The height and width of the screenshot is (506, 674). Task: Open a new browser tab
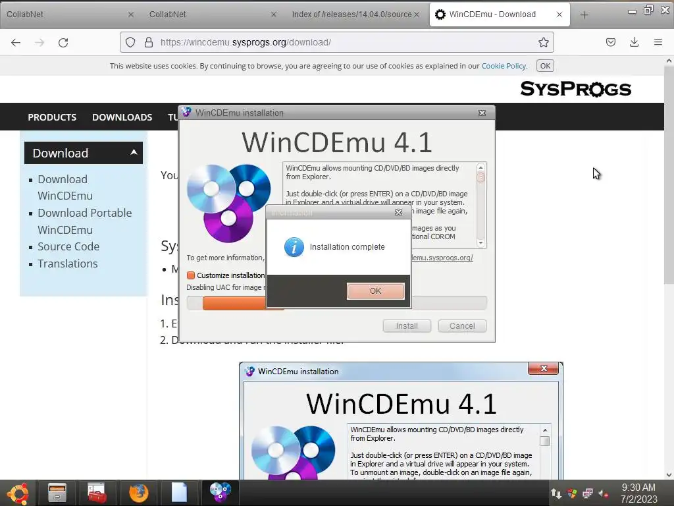point(584,14)
